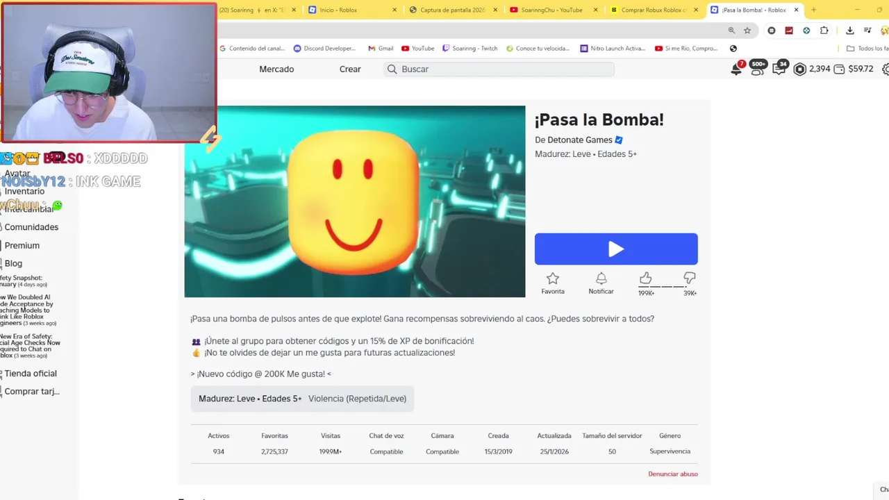Click the red extension icon in the toolbar
Viewport: 889px width, 500px height.
point(789,31)
